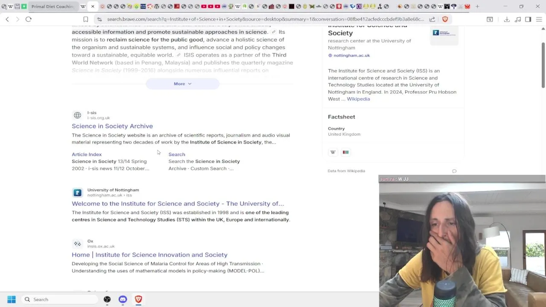The width and height of the screenshot is (546, 307).
Task: Open Welcome to the Institute for Science and Society
Action: [x=178, y=204]
